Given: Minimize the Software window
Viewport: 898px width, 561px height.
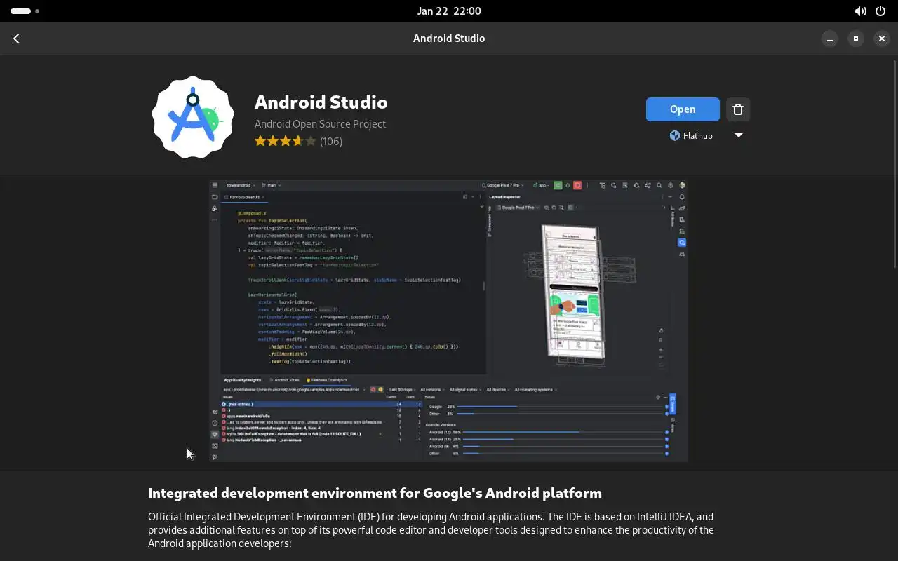Looking at the screenshot, I should pos(829,39).
